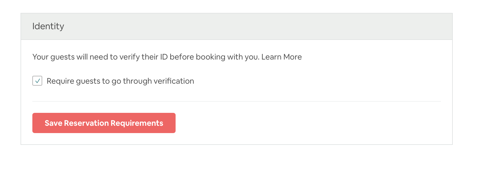Open Learn More about ID verification

(x=281, y=57)
